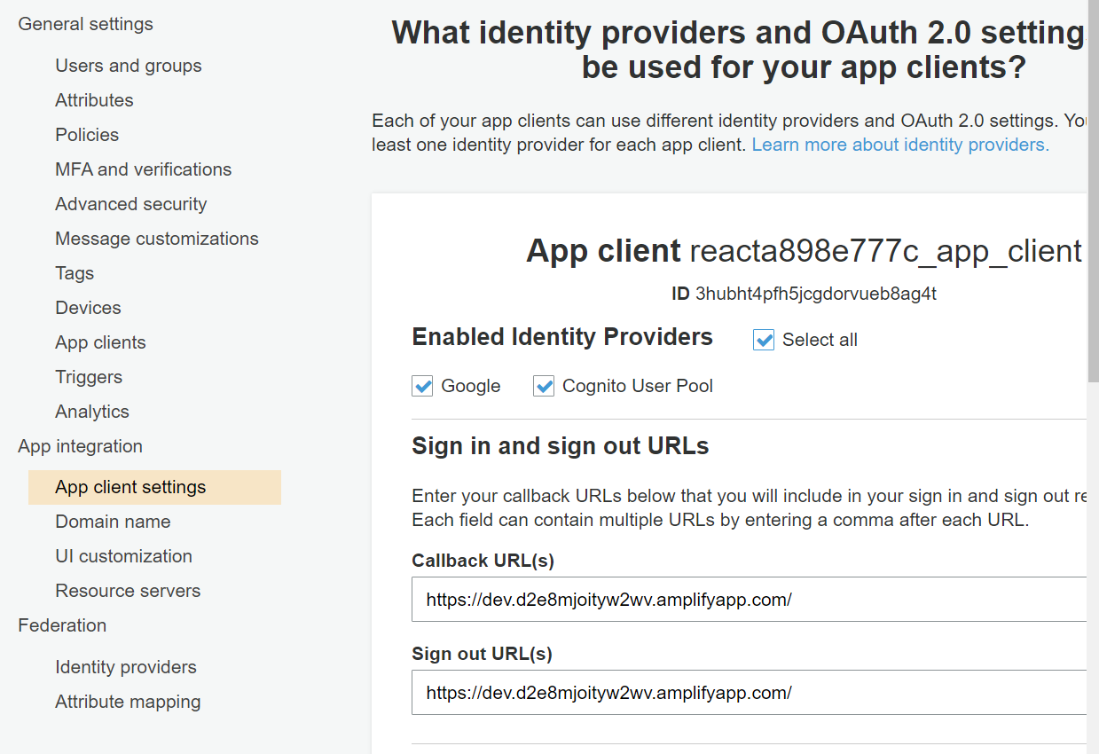Open Resource servers page

pyautogui.click(x=128, y=591)
